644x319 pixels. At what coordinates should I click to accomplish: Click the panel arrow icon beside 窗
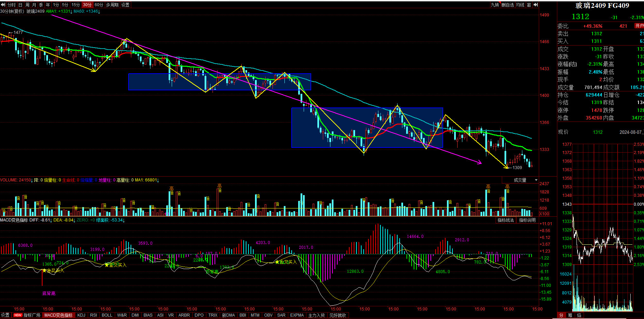pyautogui.click(x=536, y=5)
